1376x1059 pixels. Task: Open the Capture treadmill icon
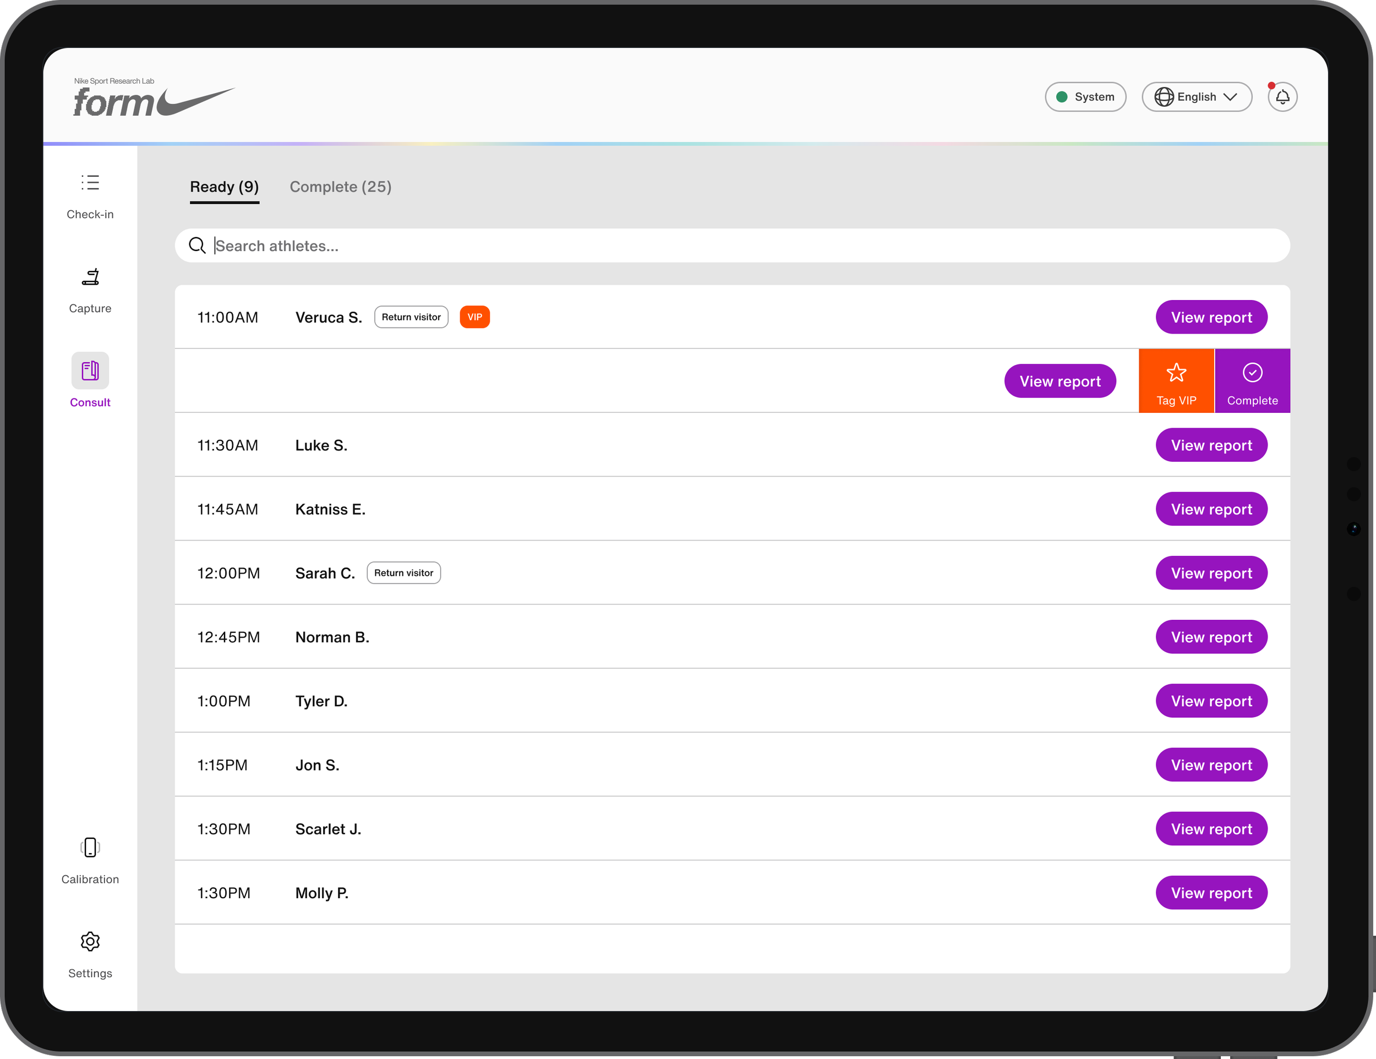(x=90, y=276)
